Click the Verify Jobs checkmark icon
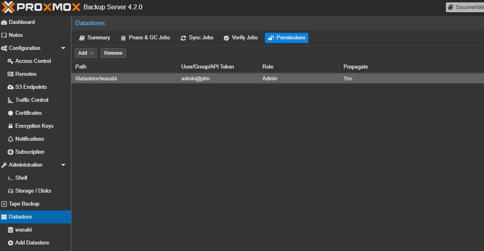484x251 pixels. click(x=226, y=38)
